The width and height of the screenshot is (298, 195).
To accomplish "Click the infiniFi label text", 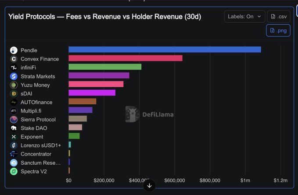I will pyautogui.click(x=29, y=67).
